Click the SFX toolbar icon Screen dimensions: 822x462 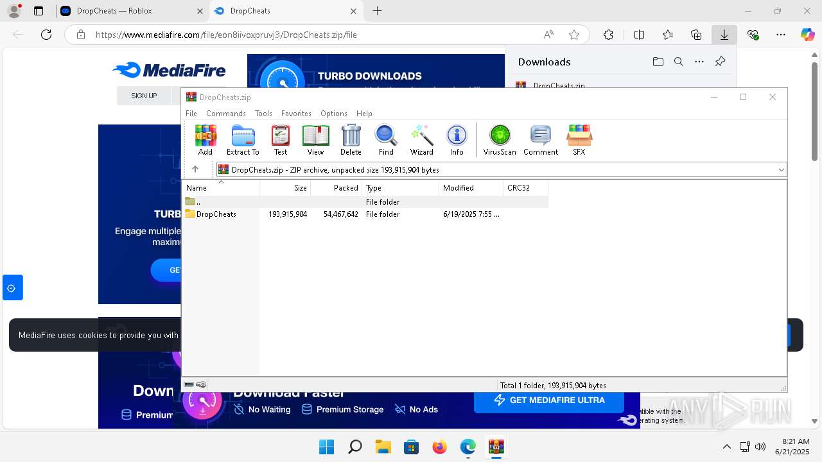tap(579, 140)
